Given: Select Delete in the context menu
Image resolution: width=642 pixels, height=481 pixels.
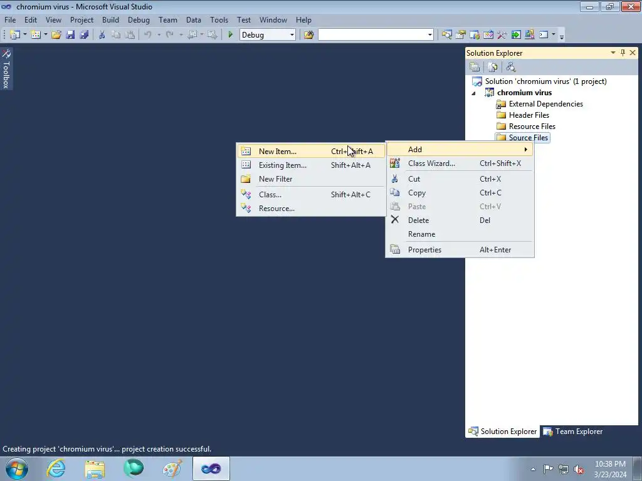Looking at the screenshot, I should [x=460, y=220].
